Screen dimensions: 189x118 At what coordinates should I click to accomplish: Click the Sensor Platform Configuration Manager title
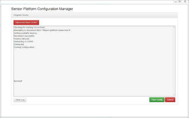(x=42, y=9)
